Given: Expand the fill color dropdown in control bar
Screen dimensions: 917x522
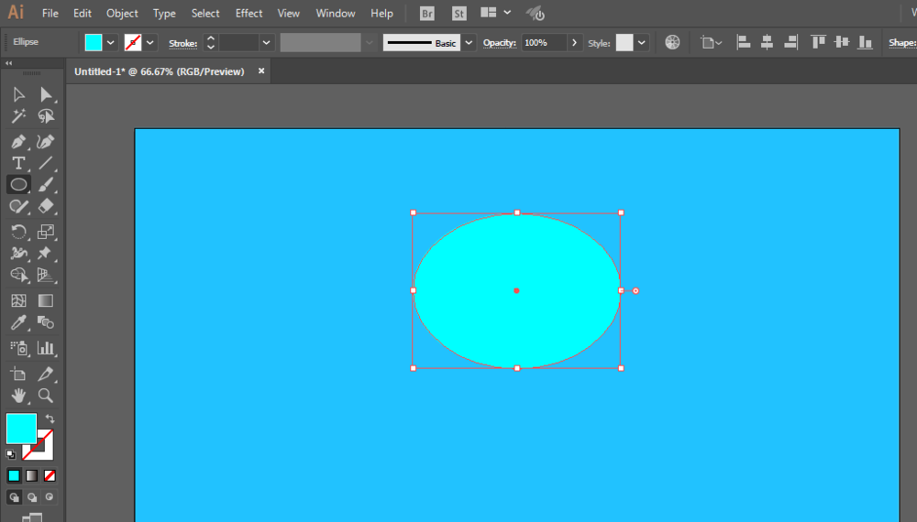Looking at the screenshot, I should (111, 43).
